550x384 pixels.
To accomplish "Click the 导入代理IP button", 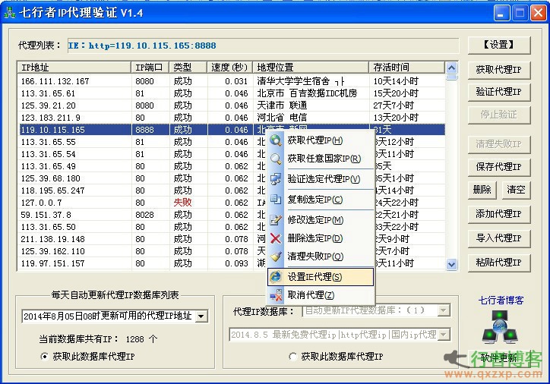I will coord(499,238).
